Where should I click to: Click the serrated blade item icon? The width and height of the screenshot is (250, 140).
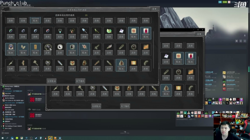(109, 47)
